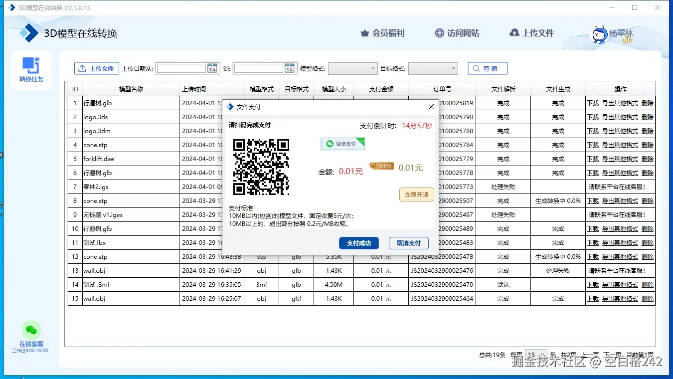The width and height of the screenshot is (673, 379).
Task: Click 删除 link for row 3 logo.3dm
Action: tap(648, 131)
